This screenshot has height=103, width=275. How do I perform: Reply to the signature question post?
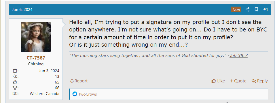259,81
